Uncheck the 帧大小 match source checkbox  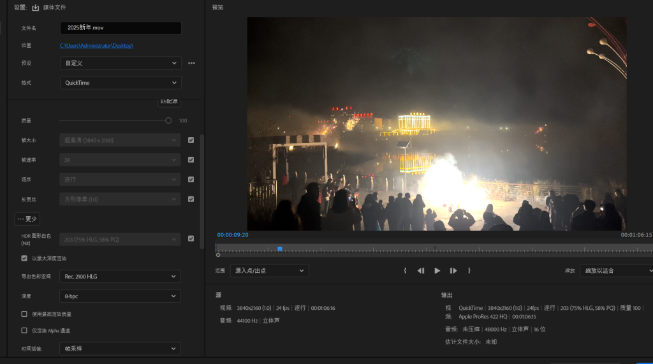191,140
